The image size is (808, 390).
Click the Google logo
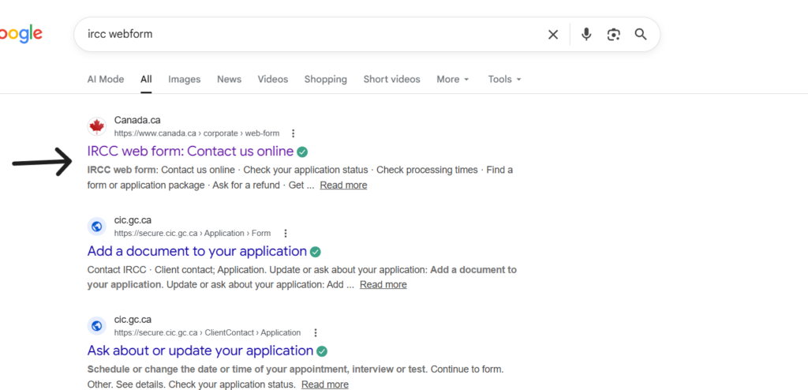(x=21, y=34)
